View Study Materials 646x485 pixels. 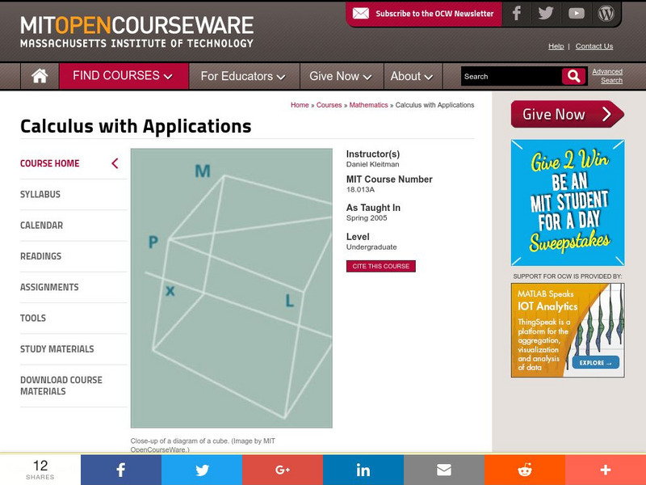[x=57, y=349]
